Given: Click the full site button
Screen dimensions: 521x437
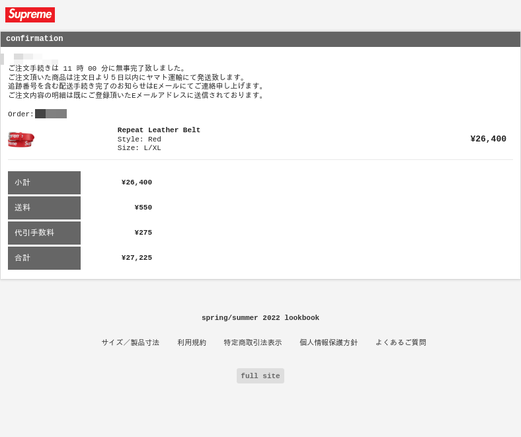Looking at the screenshot, I should 260,376.
